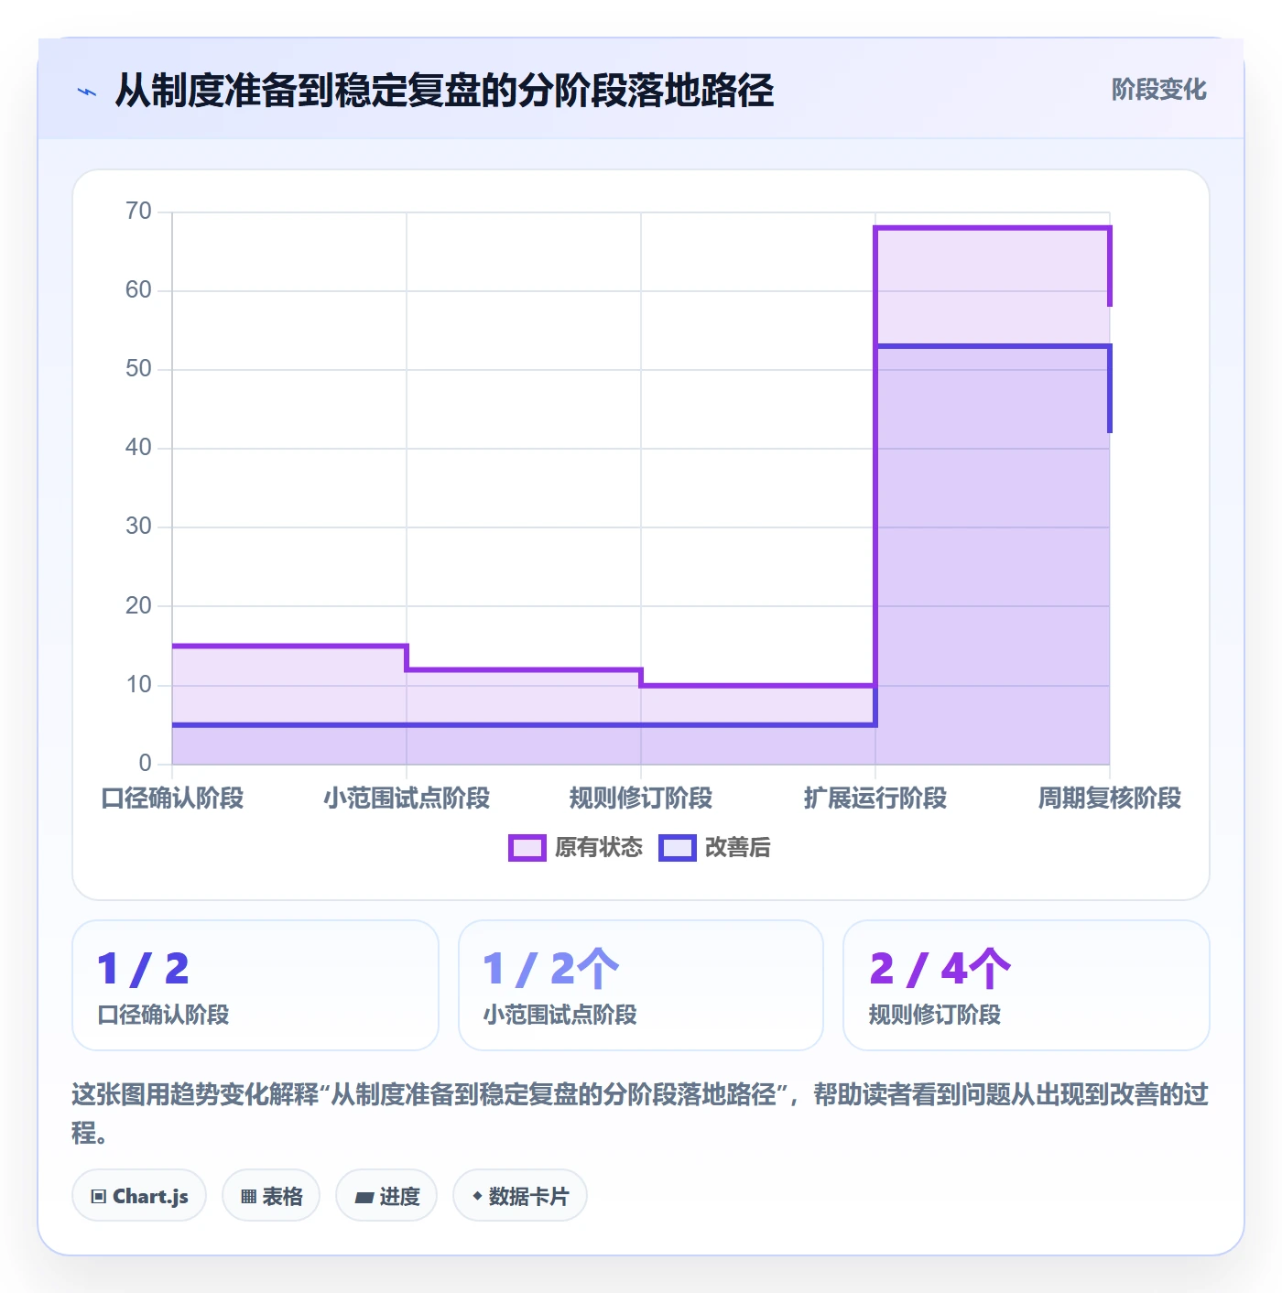Click the 数据卡片 chip diamond icon
1282x1293 pixels.
point(477,1196)
